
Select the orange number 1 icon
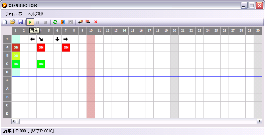tap(63, 22)
